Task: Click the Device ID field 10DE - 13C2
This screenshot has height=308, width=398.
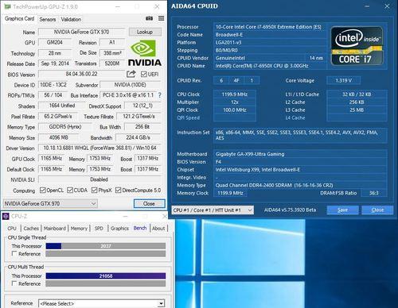Action: pos(53,85)
